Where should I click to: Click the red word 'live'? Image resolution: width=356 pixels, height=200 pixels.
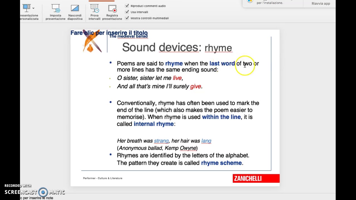click(x=177, y=78)
